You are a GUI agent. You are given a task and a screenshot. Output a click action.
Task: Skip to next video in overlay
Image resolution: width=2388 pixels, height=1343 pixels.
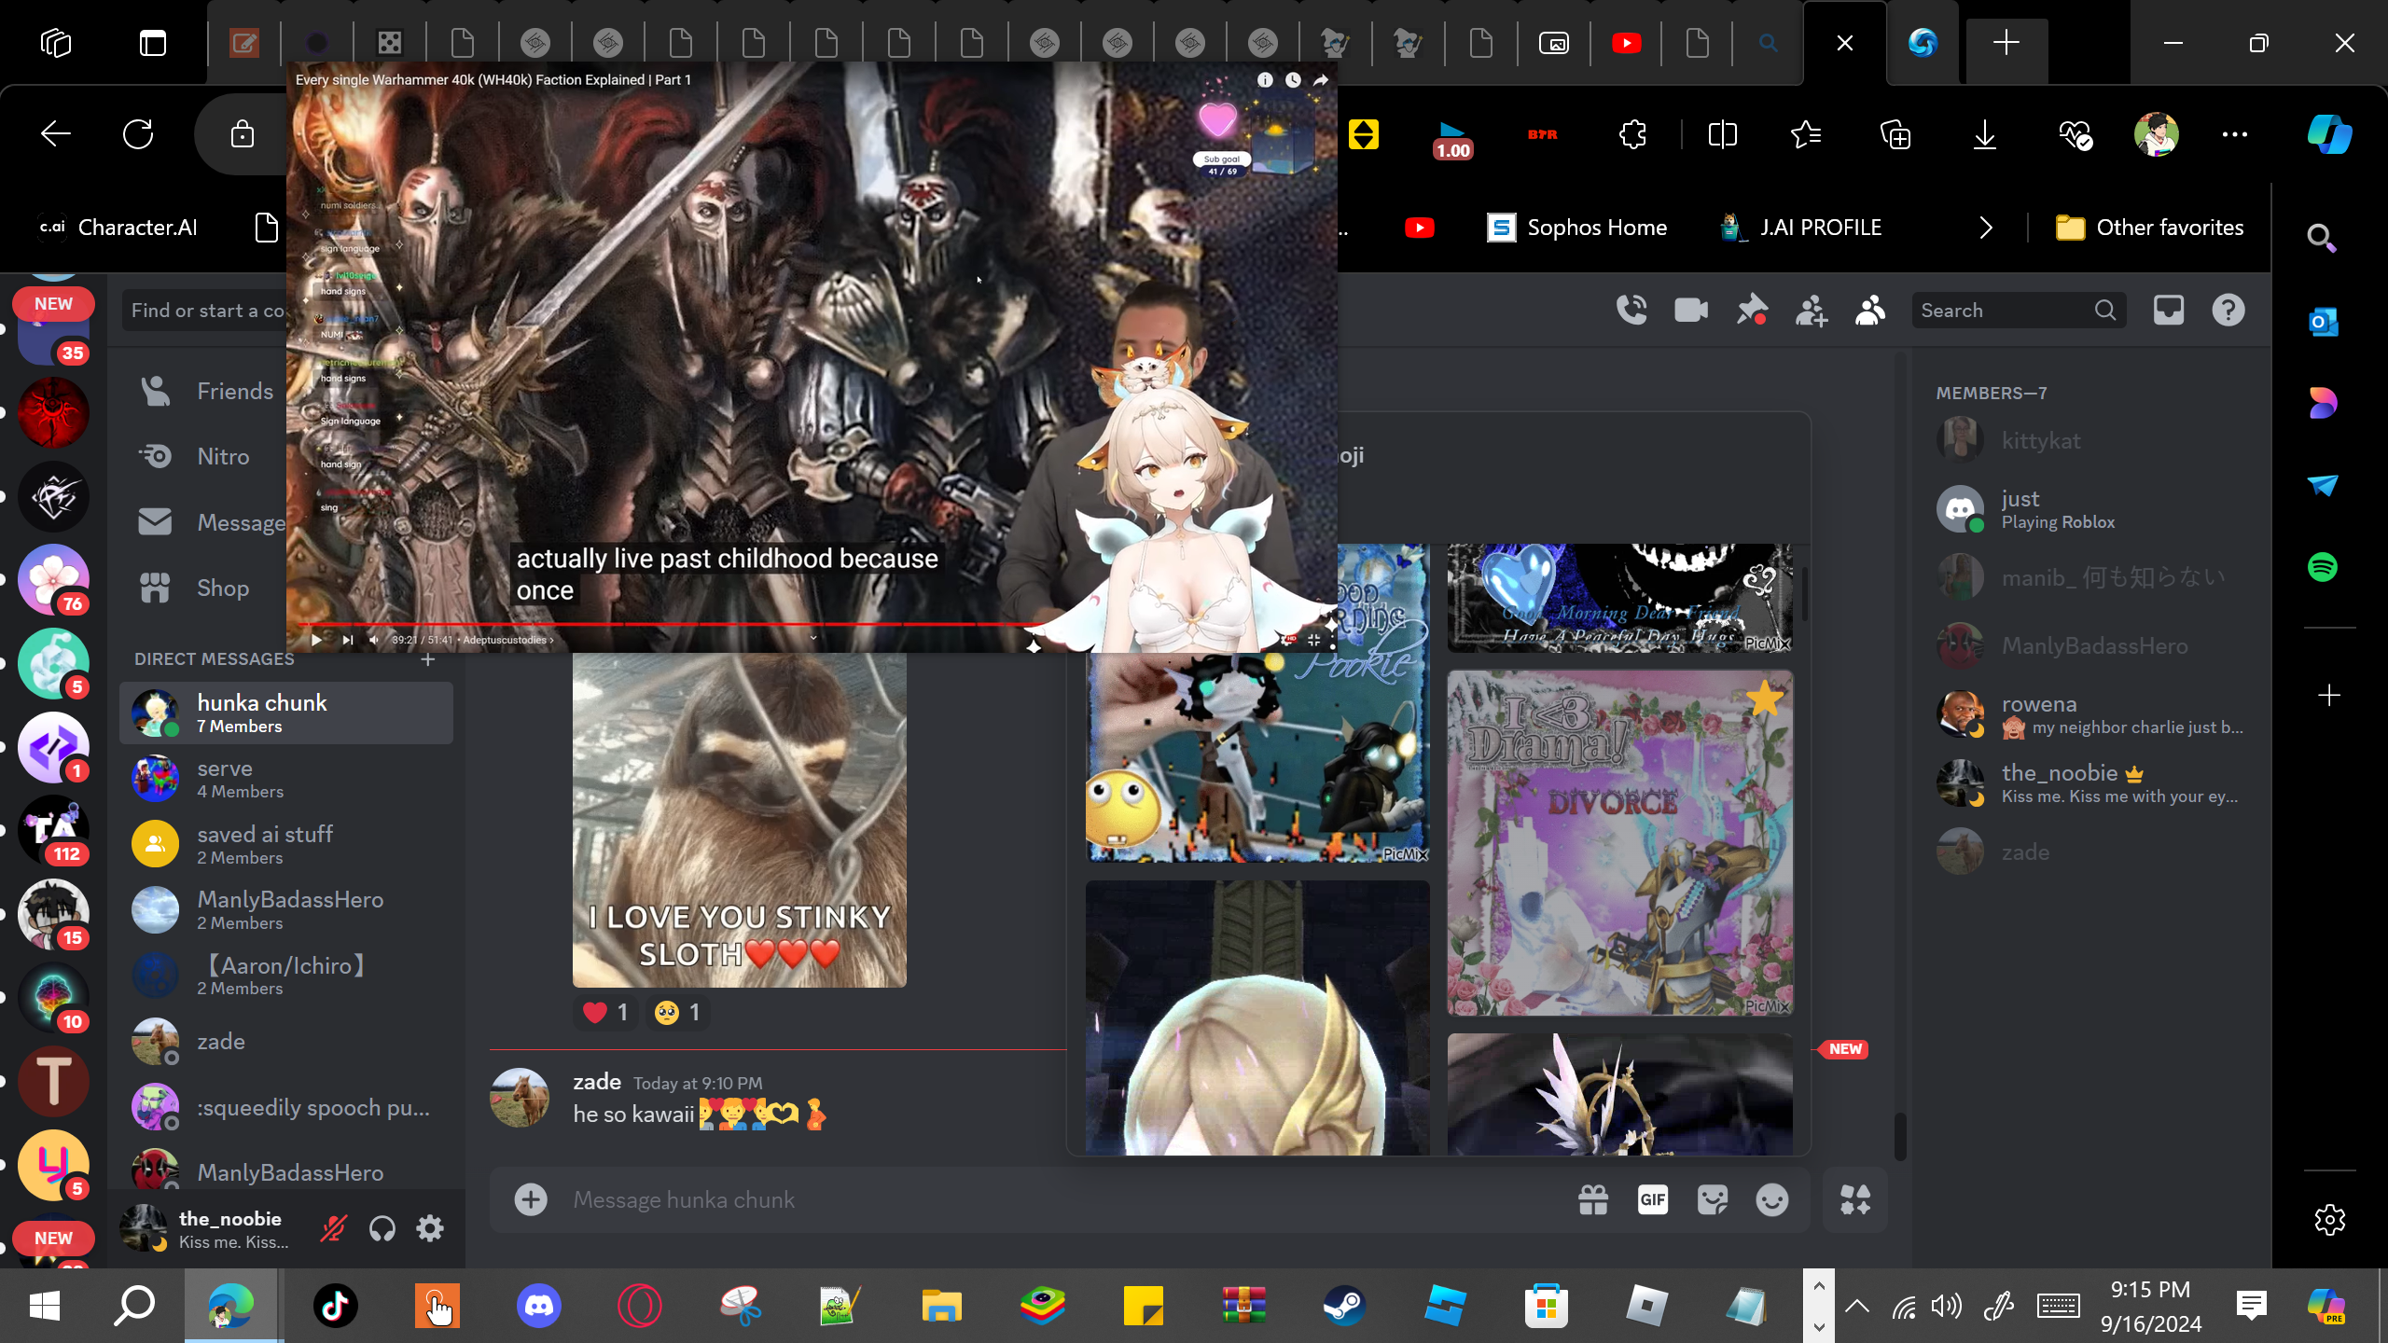pyautogui.click(x=347, y=640)
